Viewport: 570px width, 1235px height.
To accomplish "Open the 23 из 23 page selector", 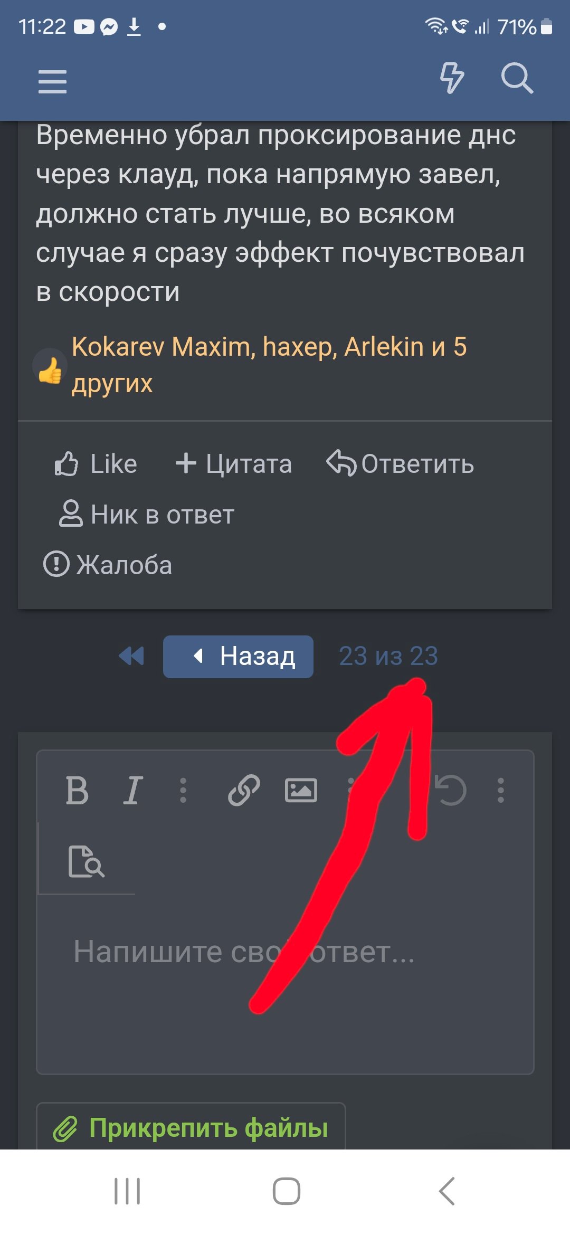I will 388,657.
